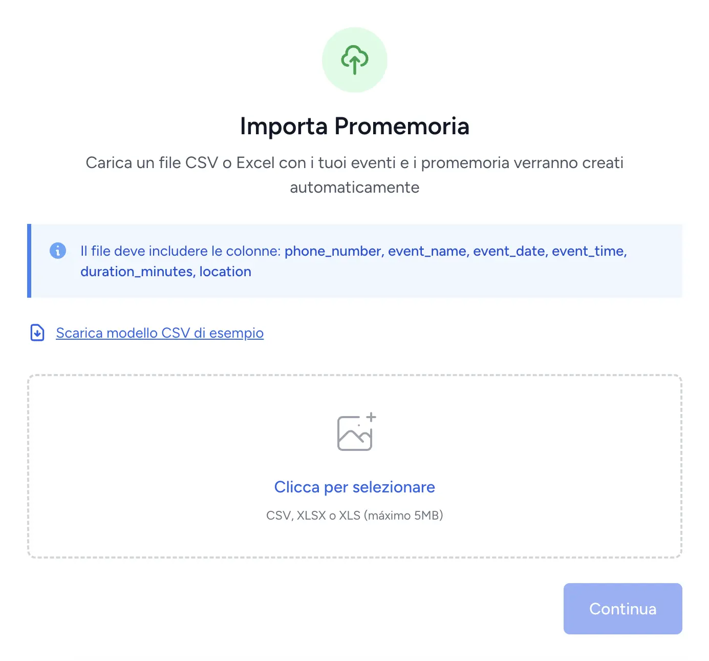Click the image placeholder icon in the dropzone
The width and height of the screenshot is (709, 661).
355,433
